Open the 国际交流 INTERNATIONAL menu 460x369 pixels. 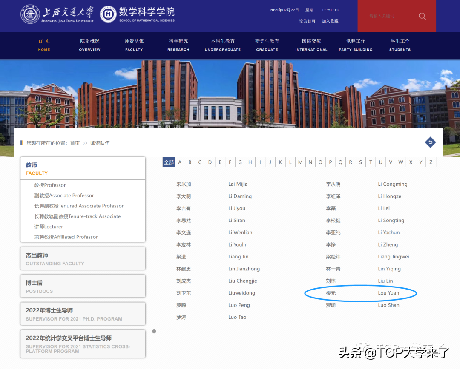point(311,45)
